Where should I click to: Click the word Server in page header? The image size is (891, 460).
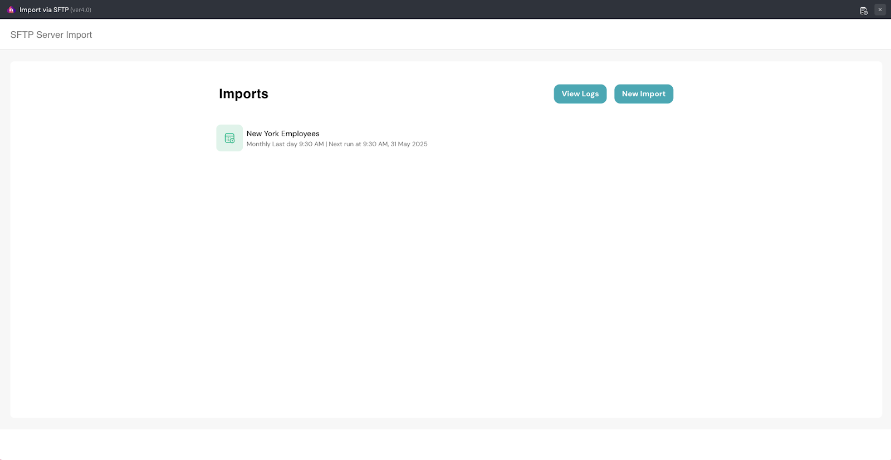pyautogui.click(x=50, y=34)
